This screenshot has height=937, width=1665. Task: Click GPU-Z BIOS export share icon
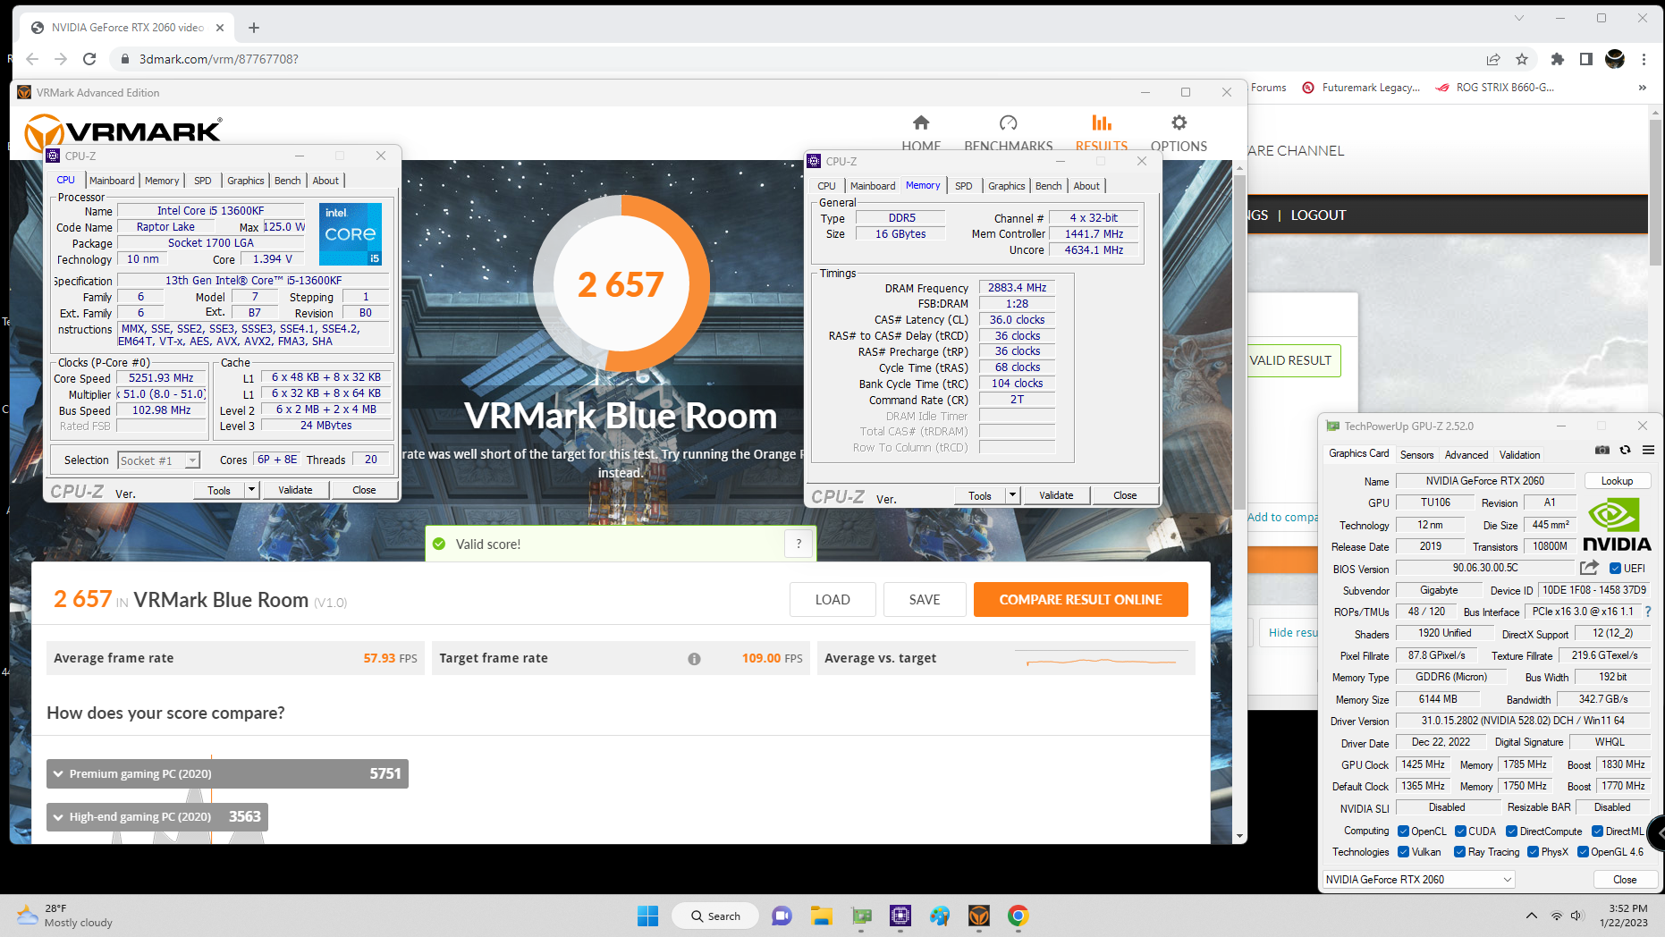pos(1589,568)
